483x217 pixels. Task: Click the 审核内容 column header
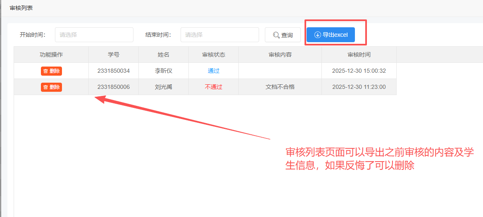pyautogui.click(x=280, y=55)
